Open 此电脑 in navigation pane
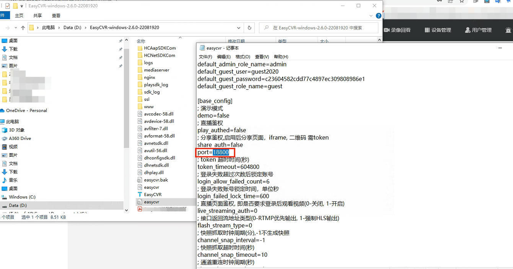Image resolution: width=513 pixels, height=269 pixels. tap(12, 122)
